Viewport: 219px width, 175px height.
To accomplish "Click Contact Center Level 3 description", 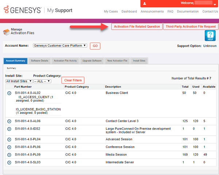I will [122, 121].
